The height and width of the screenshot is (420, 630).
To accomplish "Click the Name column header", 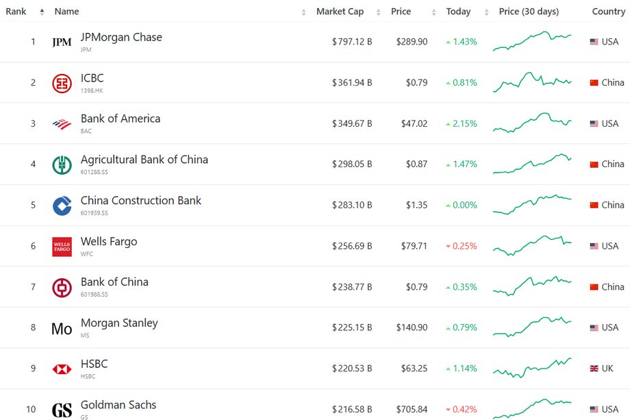I will tap(66, 11).
